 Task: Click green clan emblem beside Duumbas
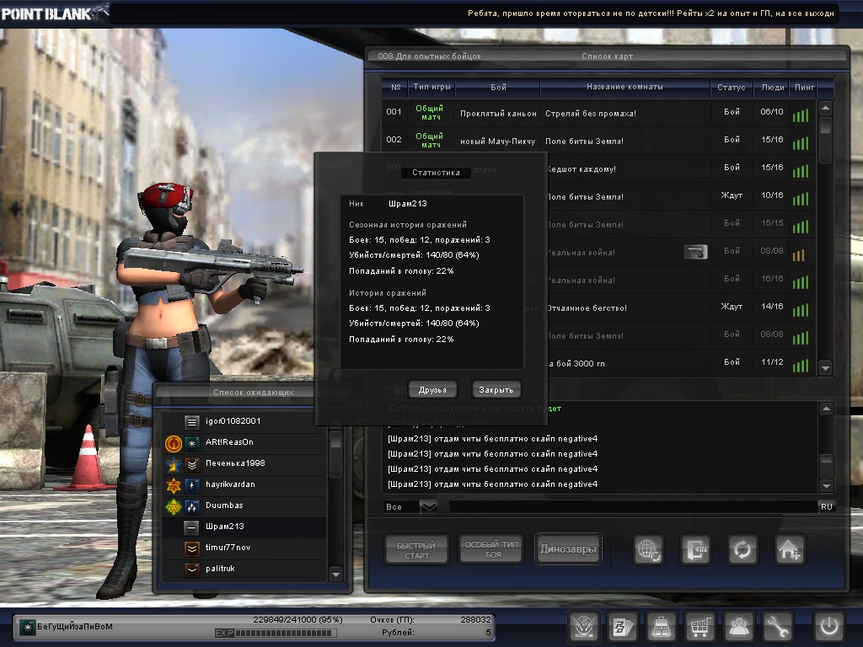click(x=174, y=506)
